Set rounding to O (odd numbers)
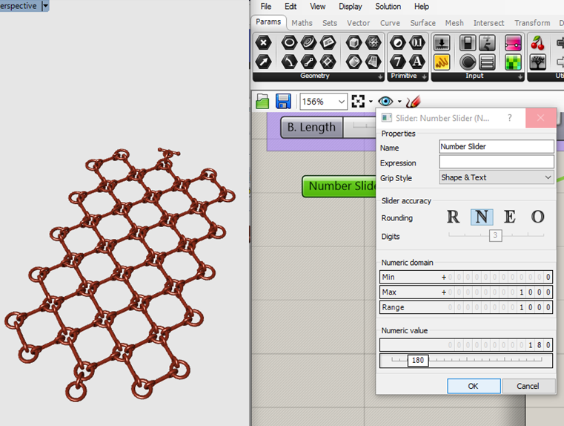 tap(538, 217)
